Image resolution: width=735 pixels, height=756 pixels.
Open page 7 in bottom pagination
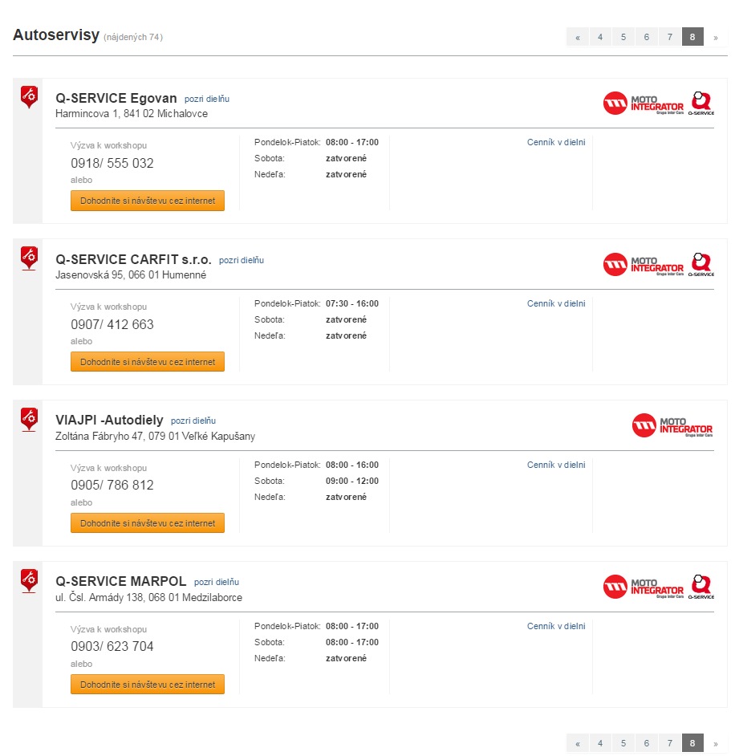[x=669, y=743]
